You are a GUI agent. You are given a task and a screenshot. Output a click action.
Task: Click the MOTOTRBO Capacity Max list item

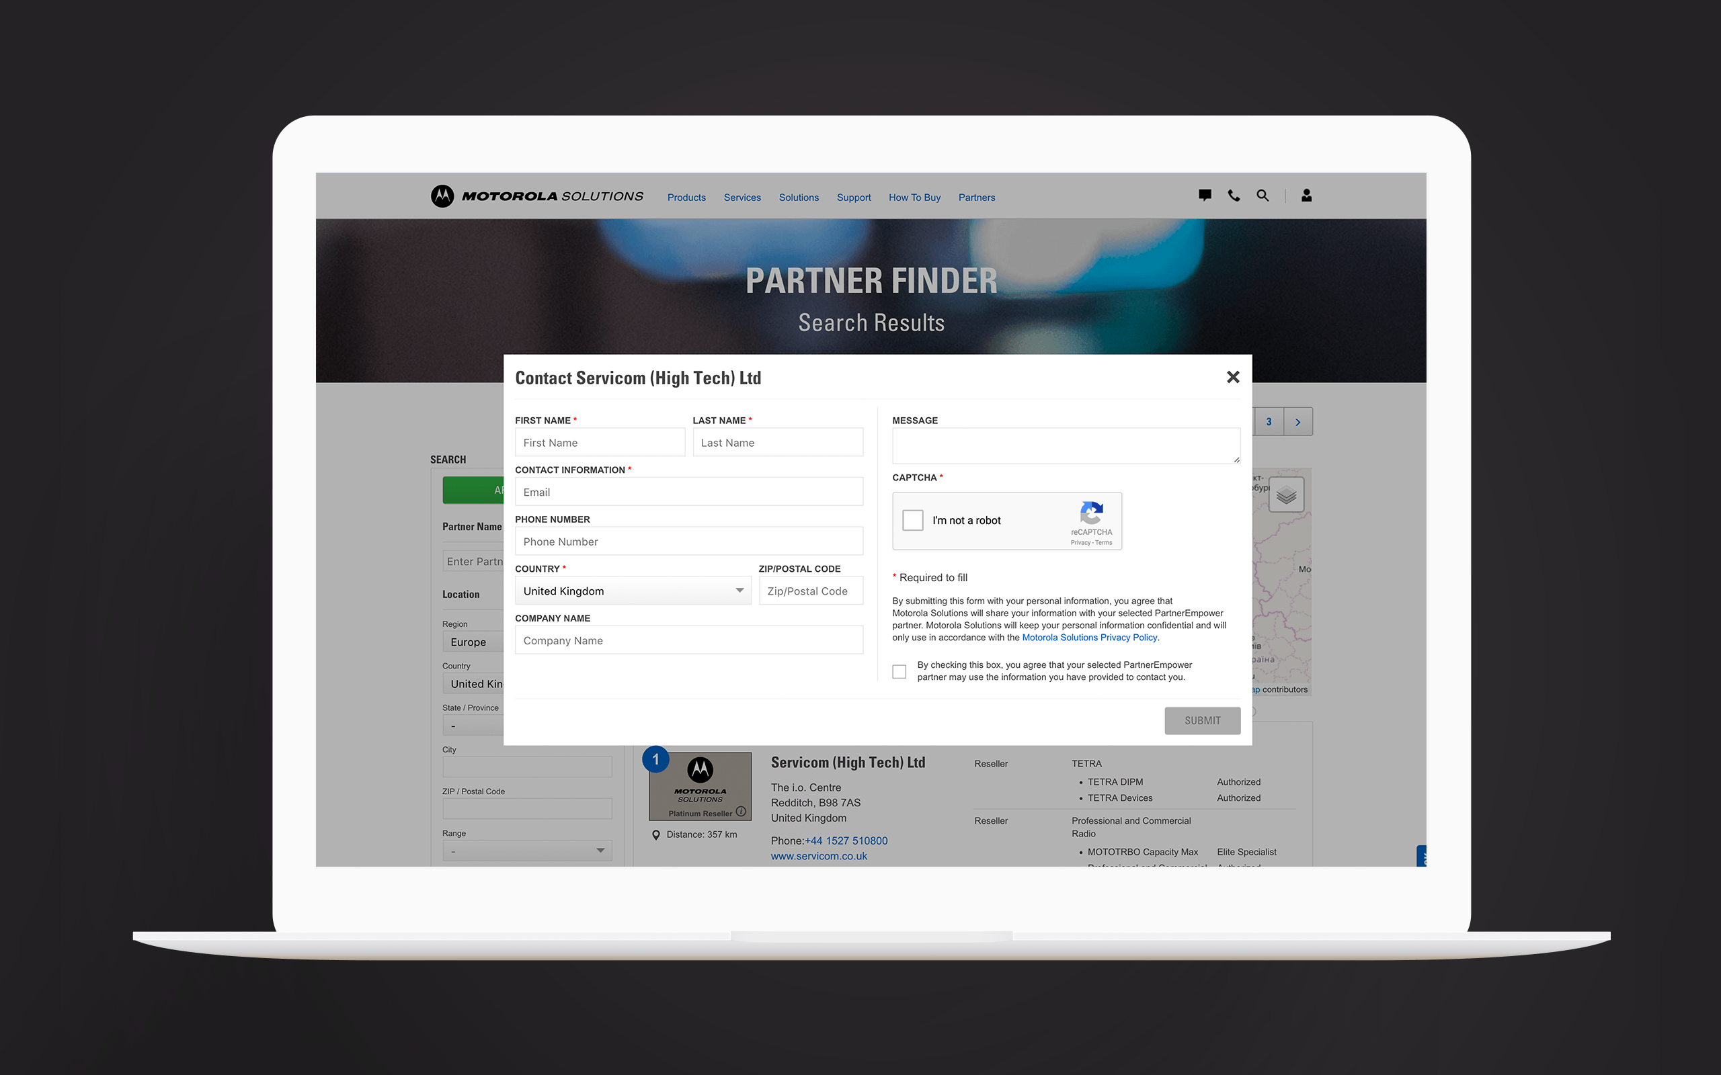1143,852
